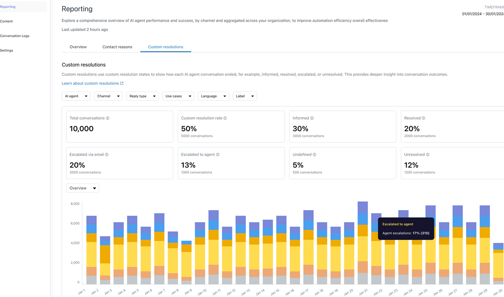Open the Overview chart view dropdown
504x297 pixels.
(83, 188)
